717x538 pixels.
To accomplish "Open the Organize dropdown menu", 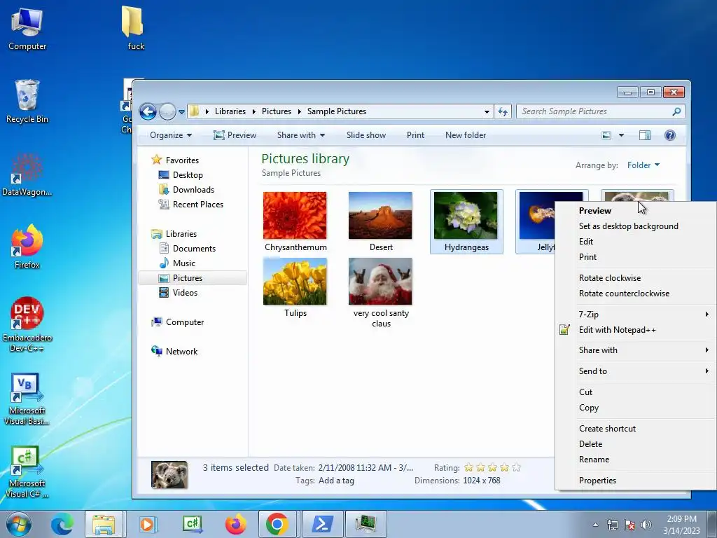I will 171,135.
